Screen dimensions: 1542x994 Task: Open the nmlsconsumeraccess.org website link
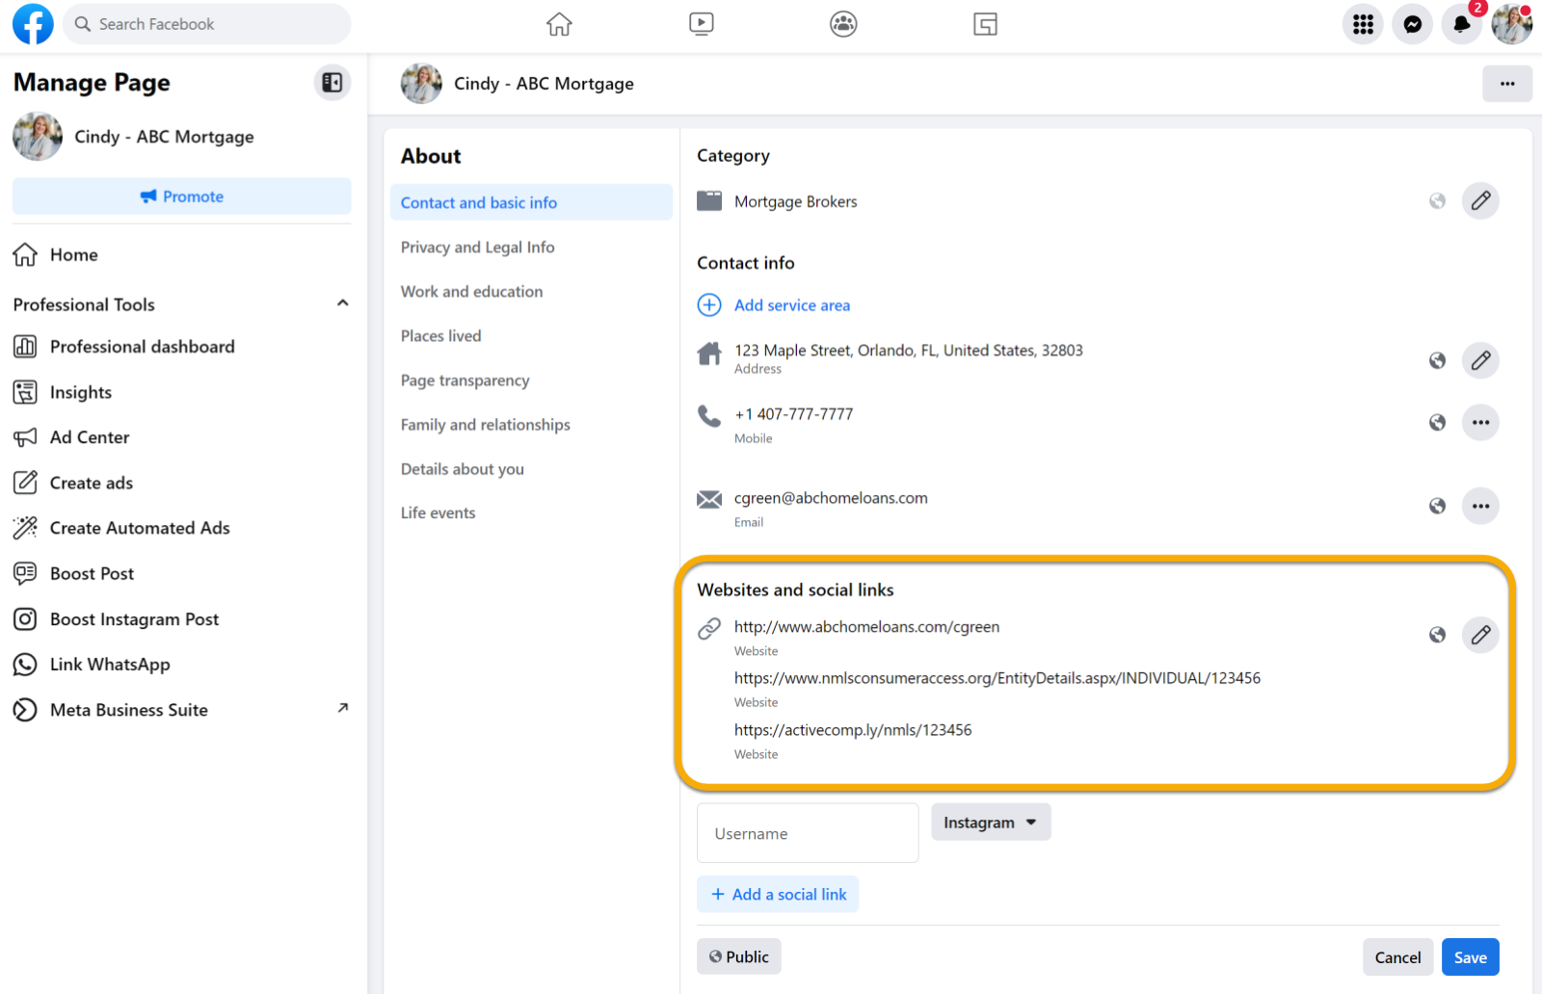point(997,678)
